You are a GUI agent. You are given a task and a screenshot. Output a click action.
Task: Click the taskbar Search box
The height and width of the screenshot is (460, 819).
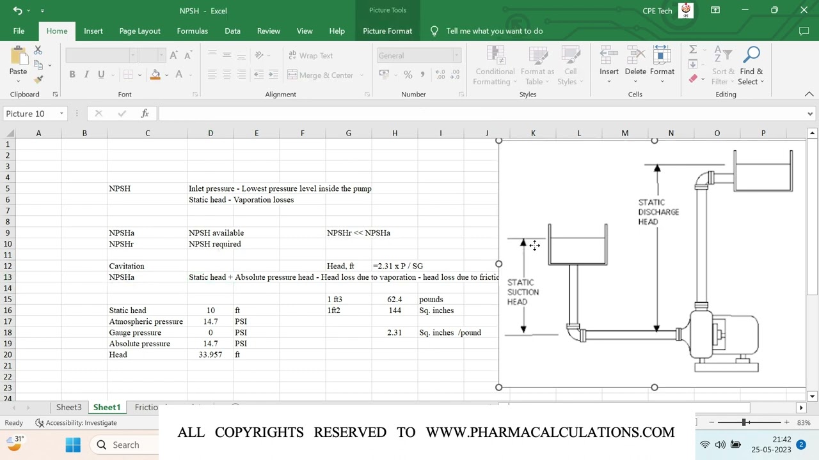tap(125, 445)
